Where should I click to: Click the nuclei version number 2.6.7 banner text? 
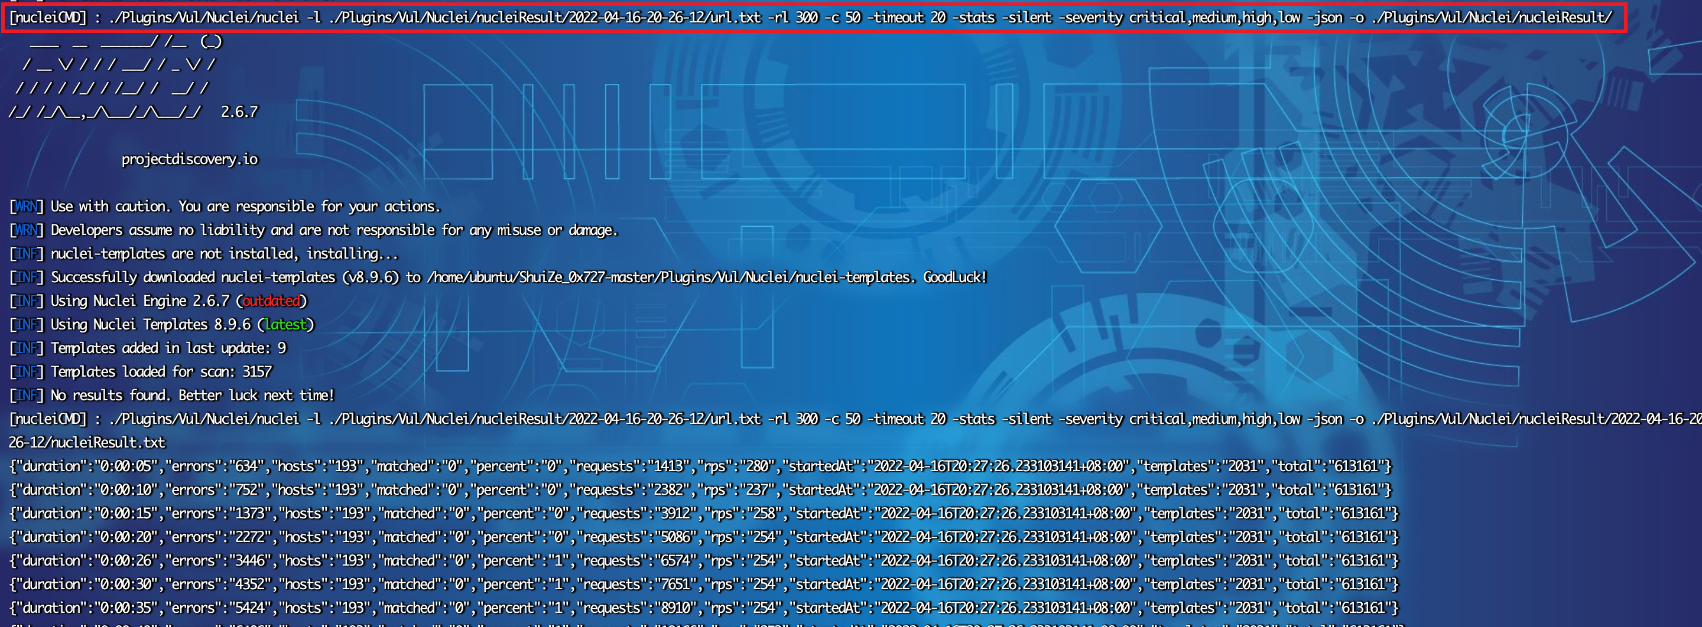240,112
